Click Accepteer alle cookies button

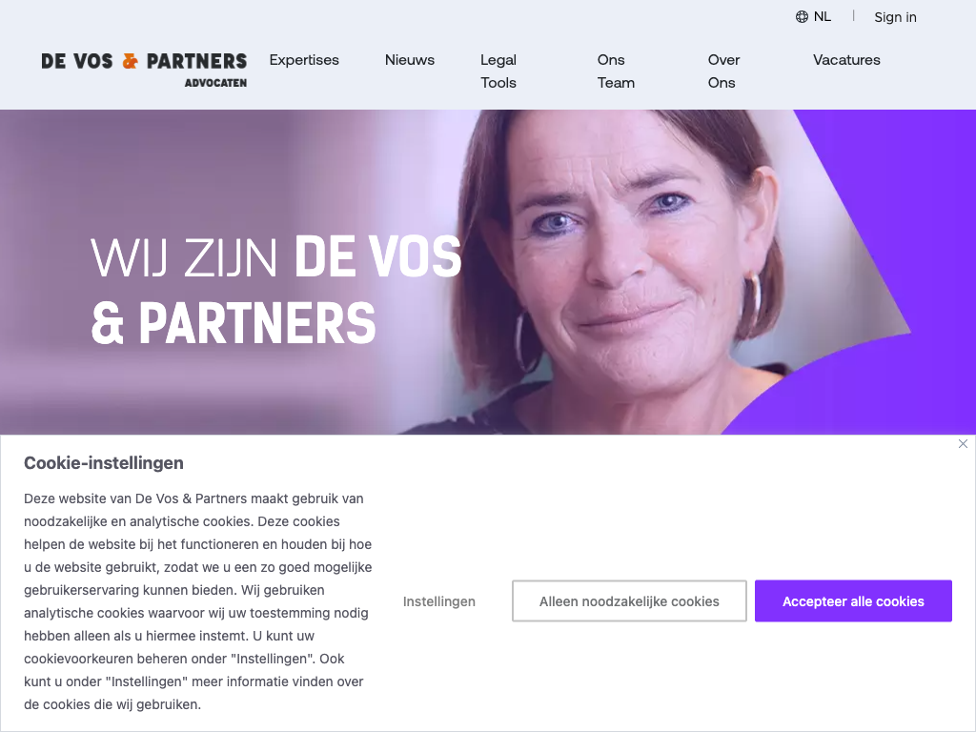pos(853,601)
